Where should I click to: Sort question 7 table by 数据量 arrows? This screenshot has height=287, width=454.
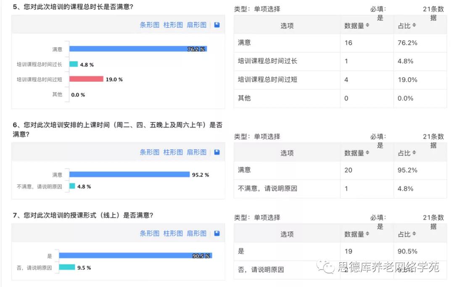click(x=367, y=234)
